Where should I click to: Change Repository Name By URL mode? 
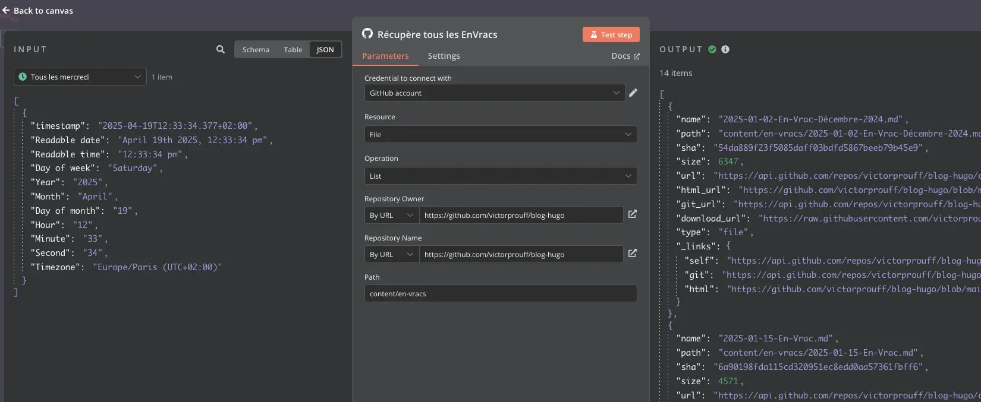click(x=392, y=254)
